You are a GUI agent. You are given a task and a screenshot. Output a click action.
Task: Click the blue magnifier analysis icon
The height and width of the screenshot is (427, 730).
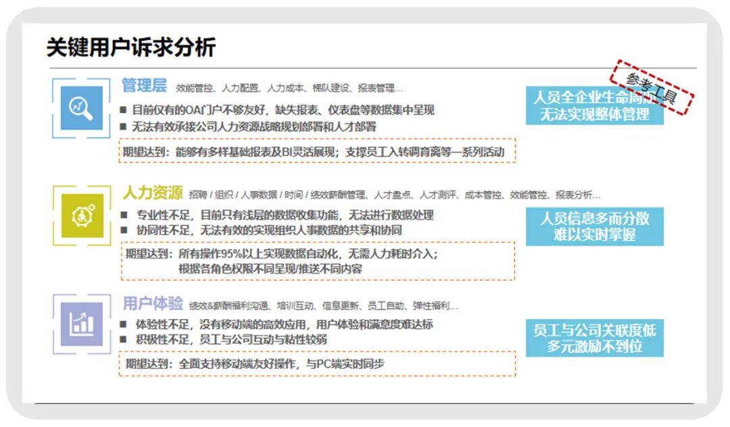click(82, 108)
